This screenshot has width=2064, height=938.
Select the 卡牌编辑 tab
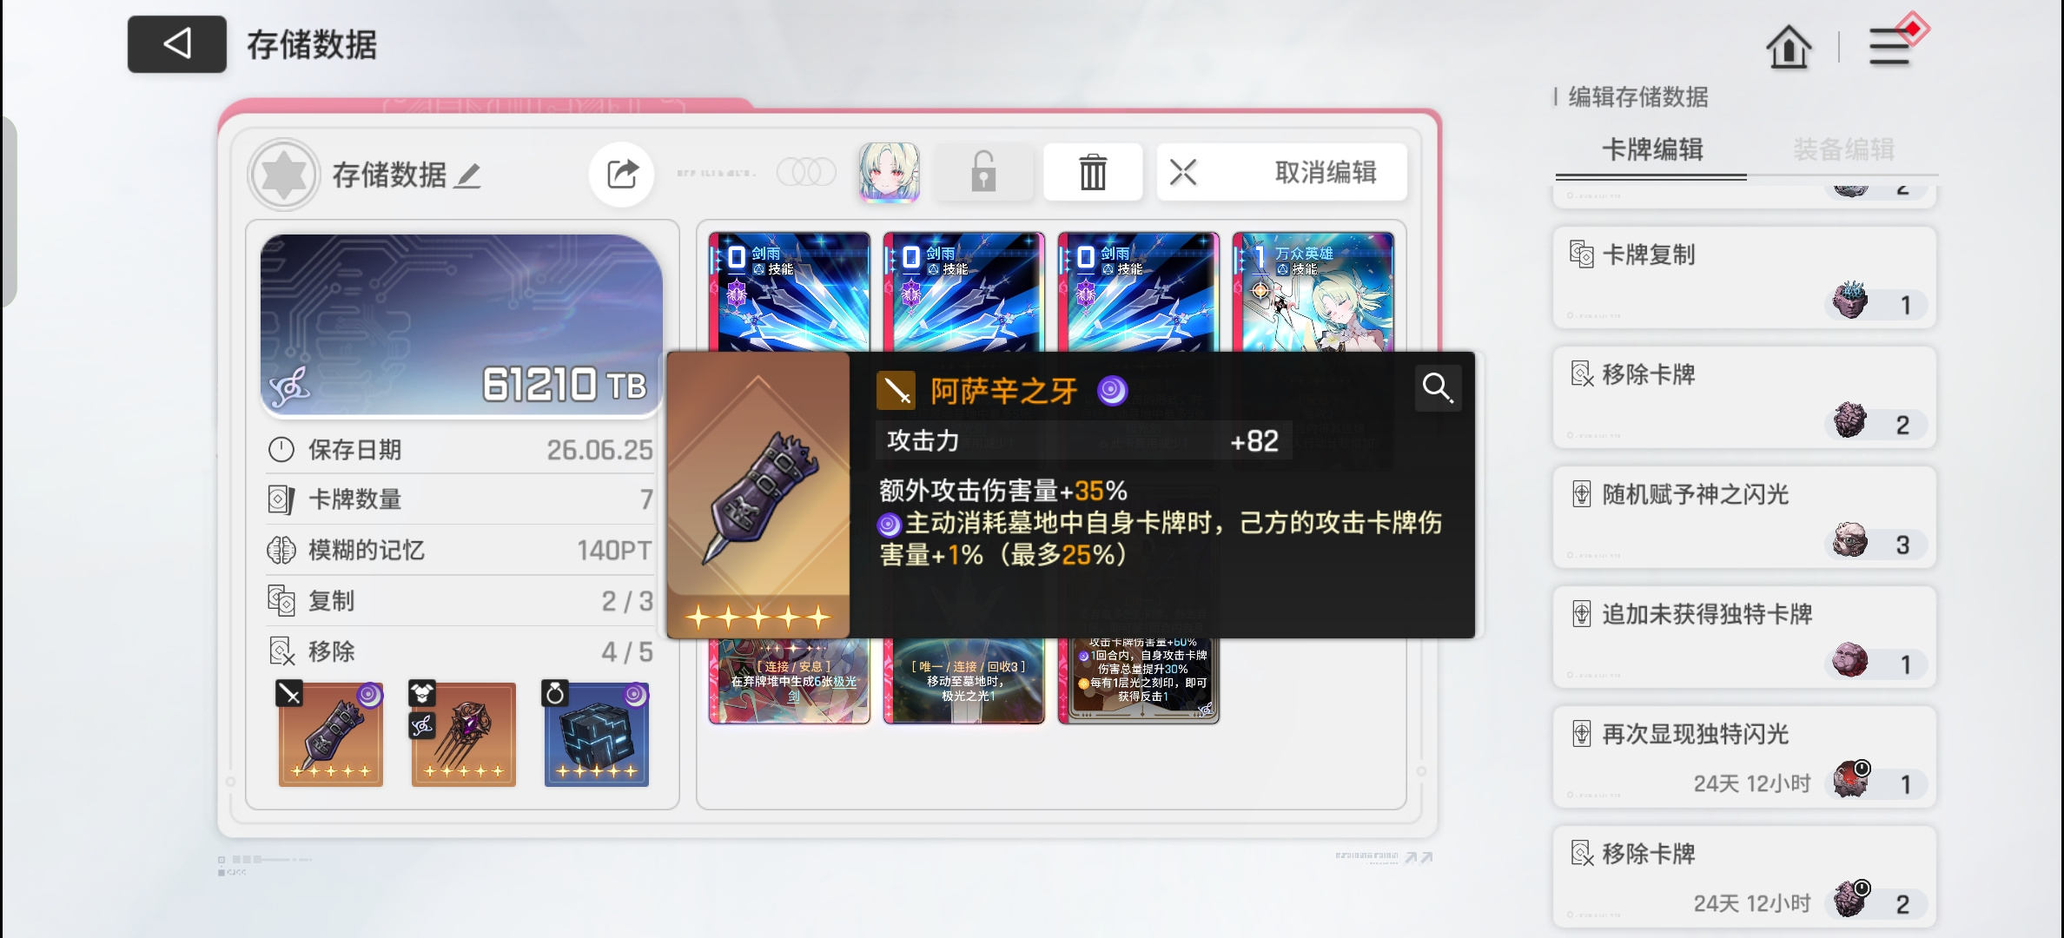(1651, 149)
